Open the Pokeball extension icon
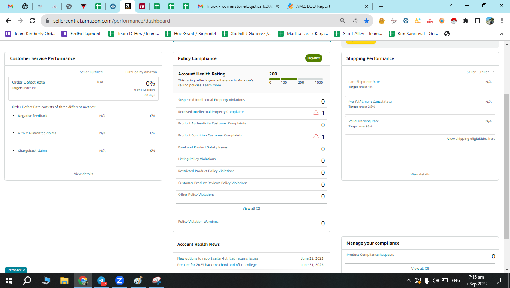 click(453, 21)
